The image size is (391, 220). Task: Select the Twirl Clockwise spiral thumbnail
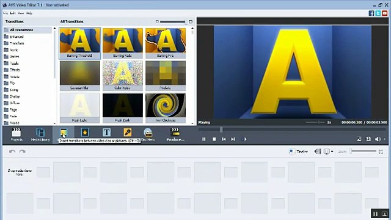(166, 108)
